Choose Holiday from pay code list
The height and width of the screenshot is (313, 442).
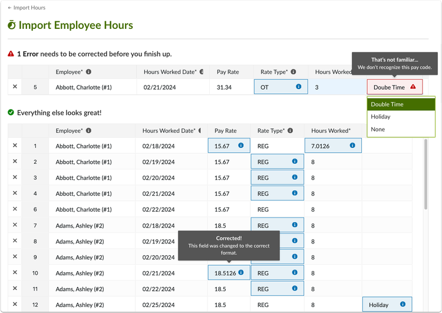tap(401, 117)
